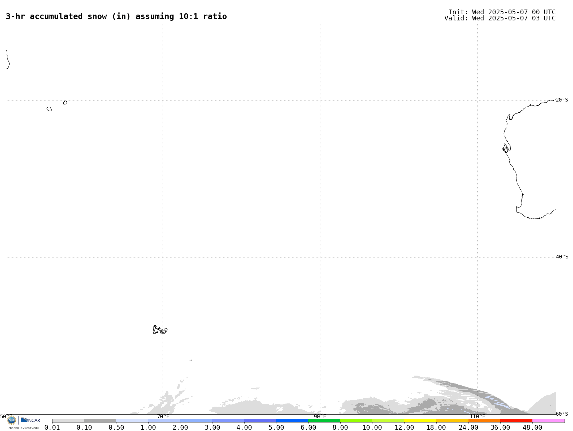Screen dimensions: 573x431
Task: Click the 110°E longitude label
Action: [477, 417]
